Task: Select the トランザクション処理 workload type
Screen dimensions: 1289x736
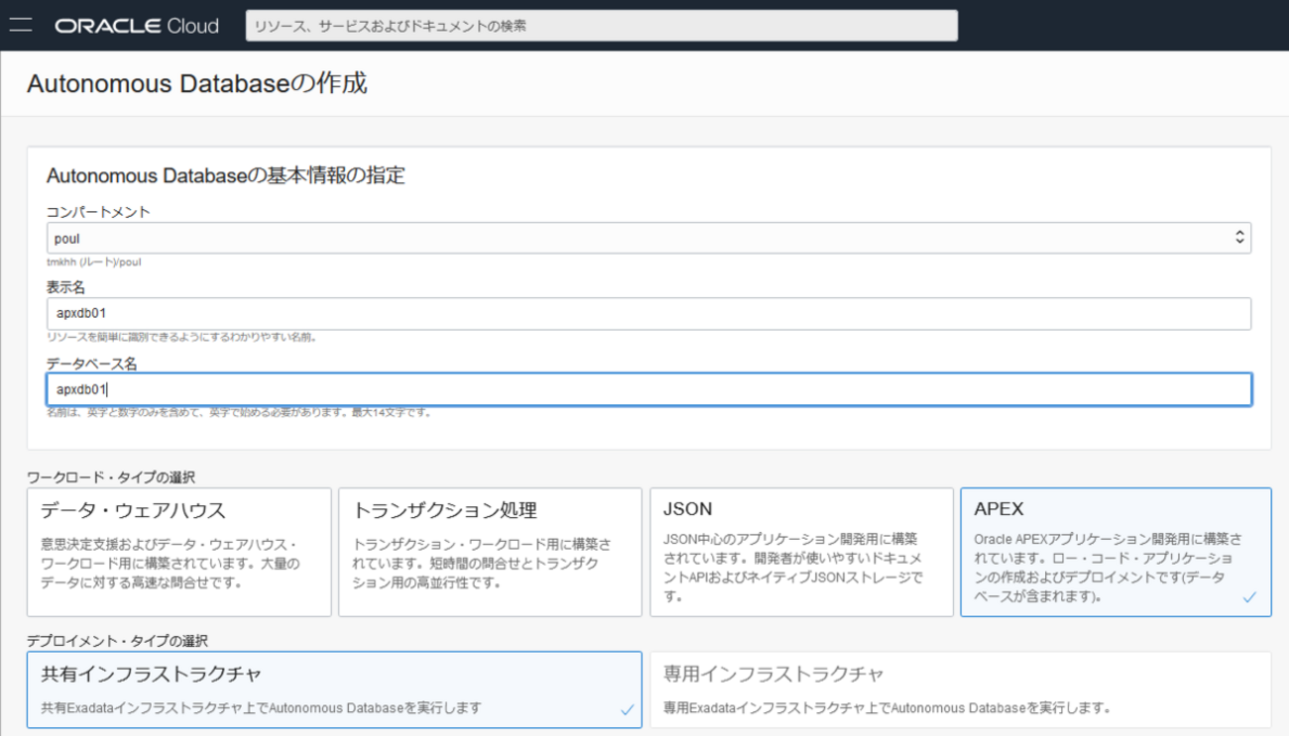Action: point(490,552)
